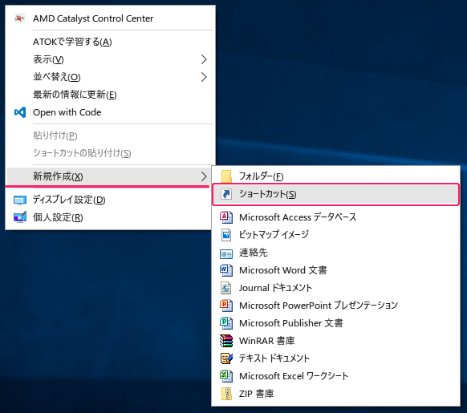Click the 個人設定 personalize icon
Image resolution: width=467 pixels, height=413 pixels.
[20, 217]
